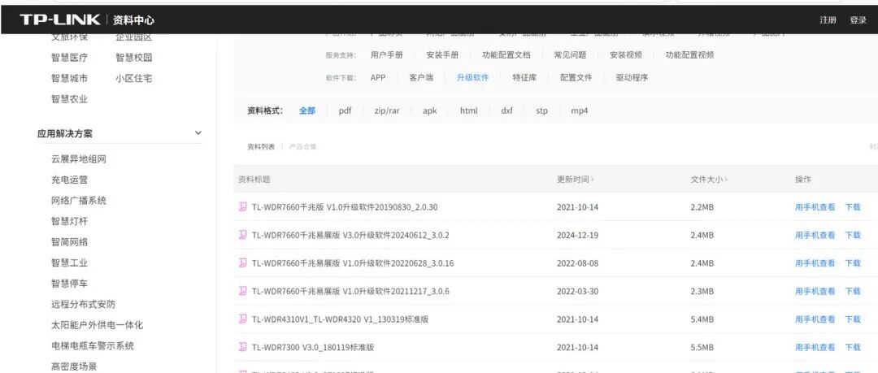Open 智慧城市 in sidebar
878x373 pixels.
(x=69, y=78)
